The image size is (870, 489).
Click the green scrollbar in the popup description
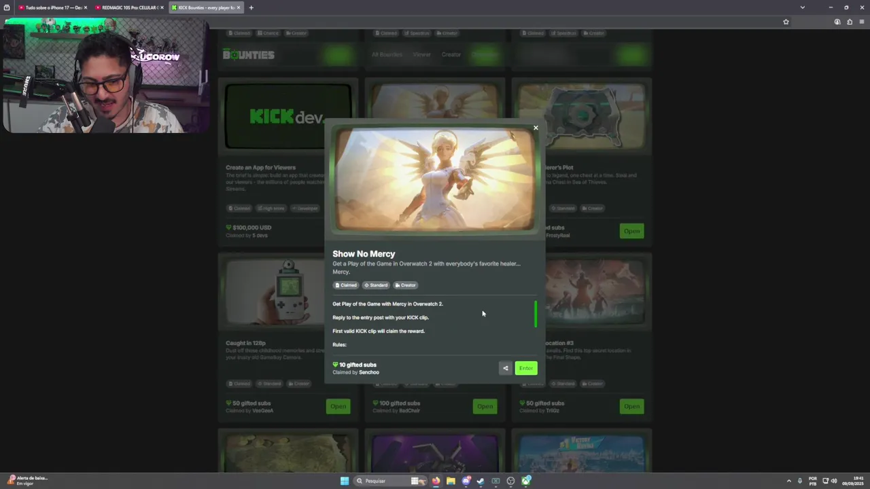tap(536, 314)
